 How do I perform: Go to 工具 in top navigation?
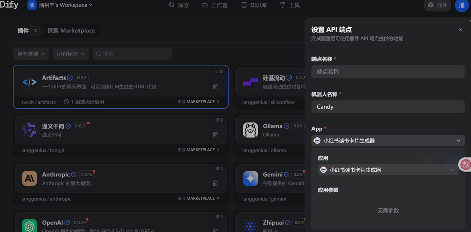click(289, 5)
